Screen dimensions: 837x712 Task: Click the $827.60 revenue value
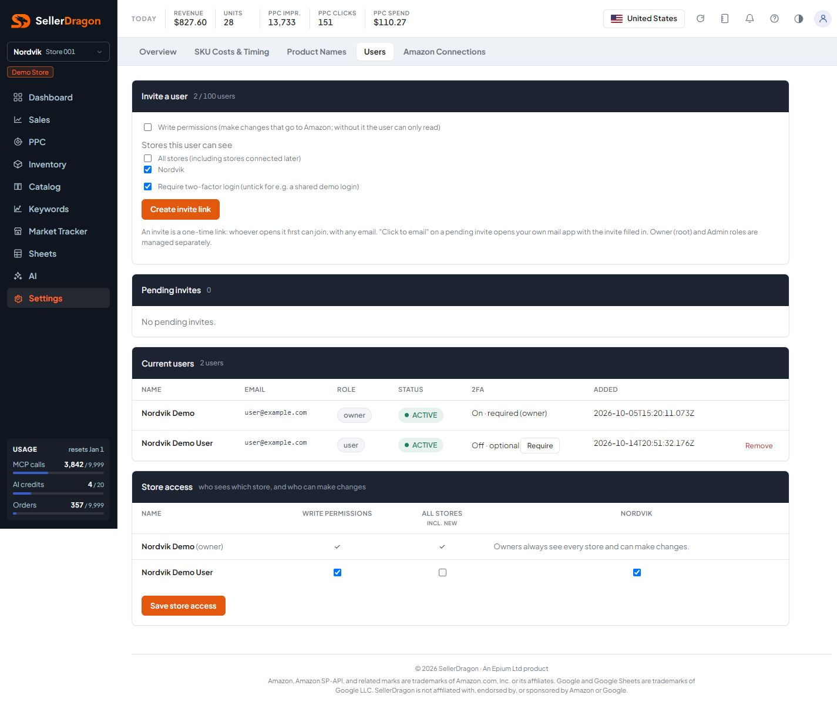coord(190,22)
